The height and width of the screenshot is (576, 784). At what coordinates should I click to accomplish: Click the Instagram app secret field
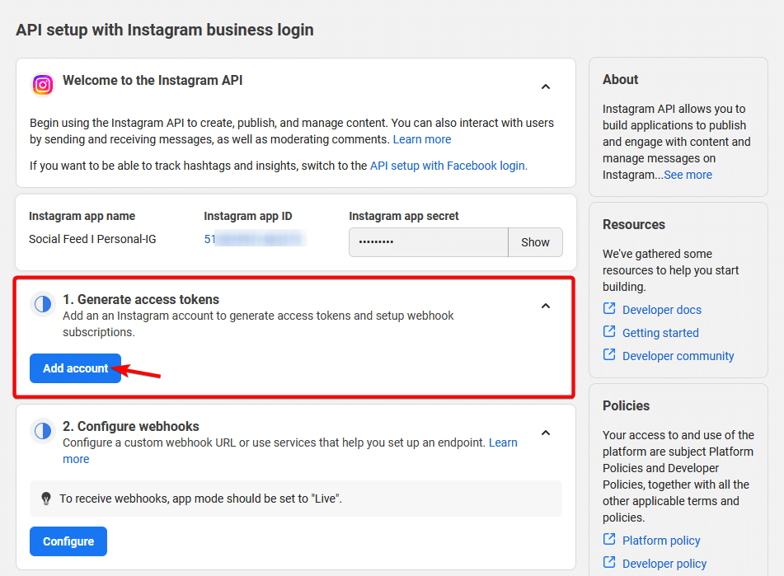pos(429,242)
